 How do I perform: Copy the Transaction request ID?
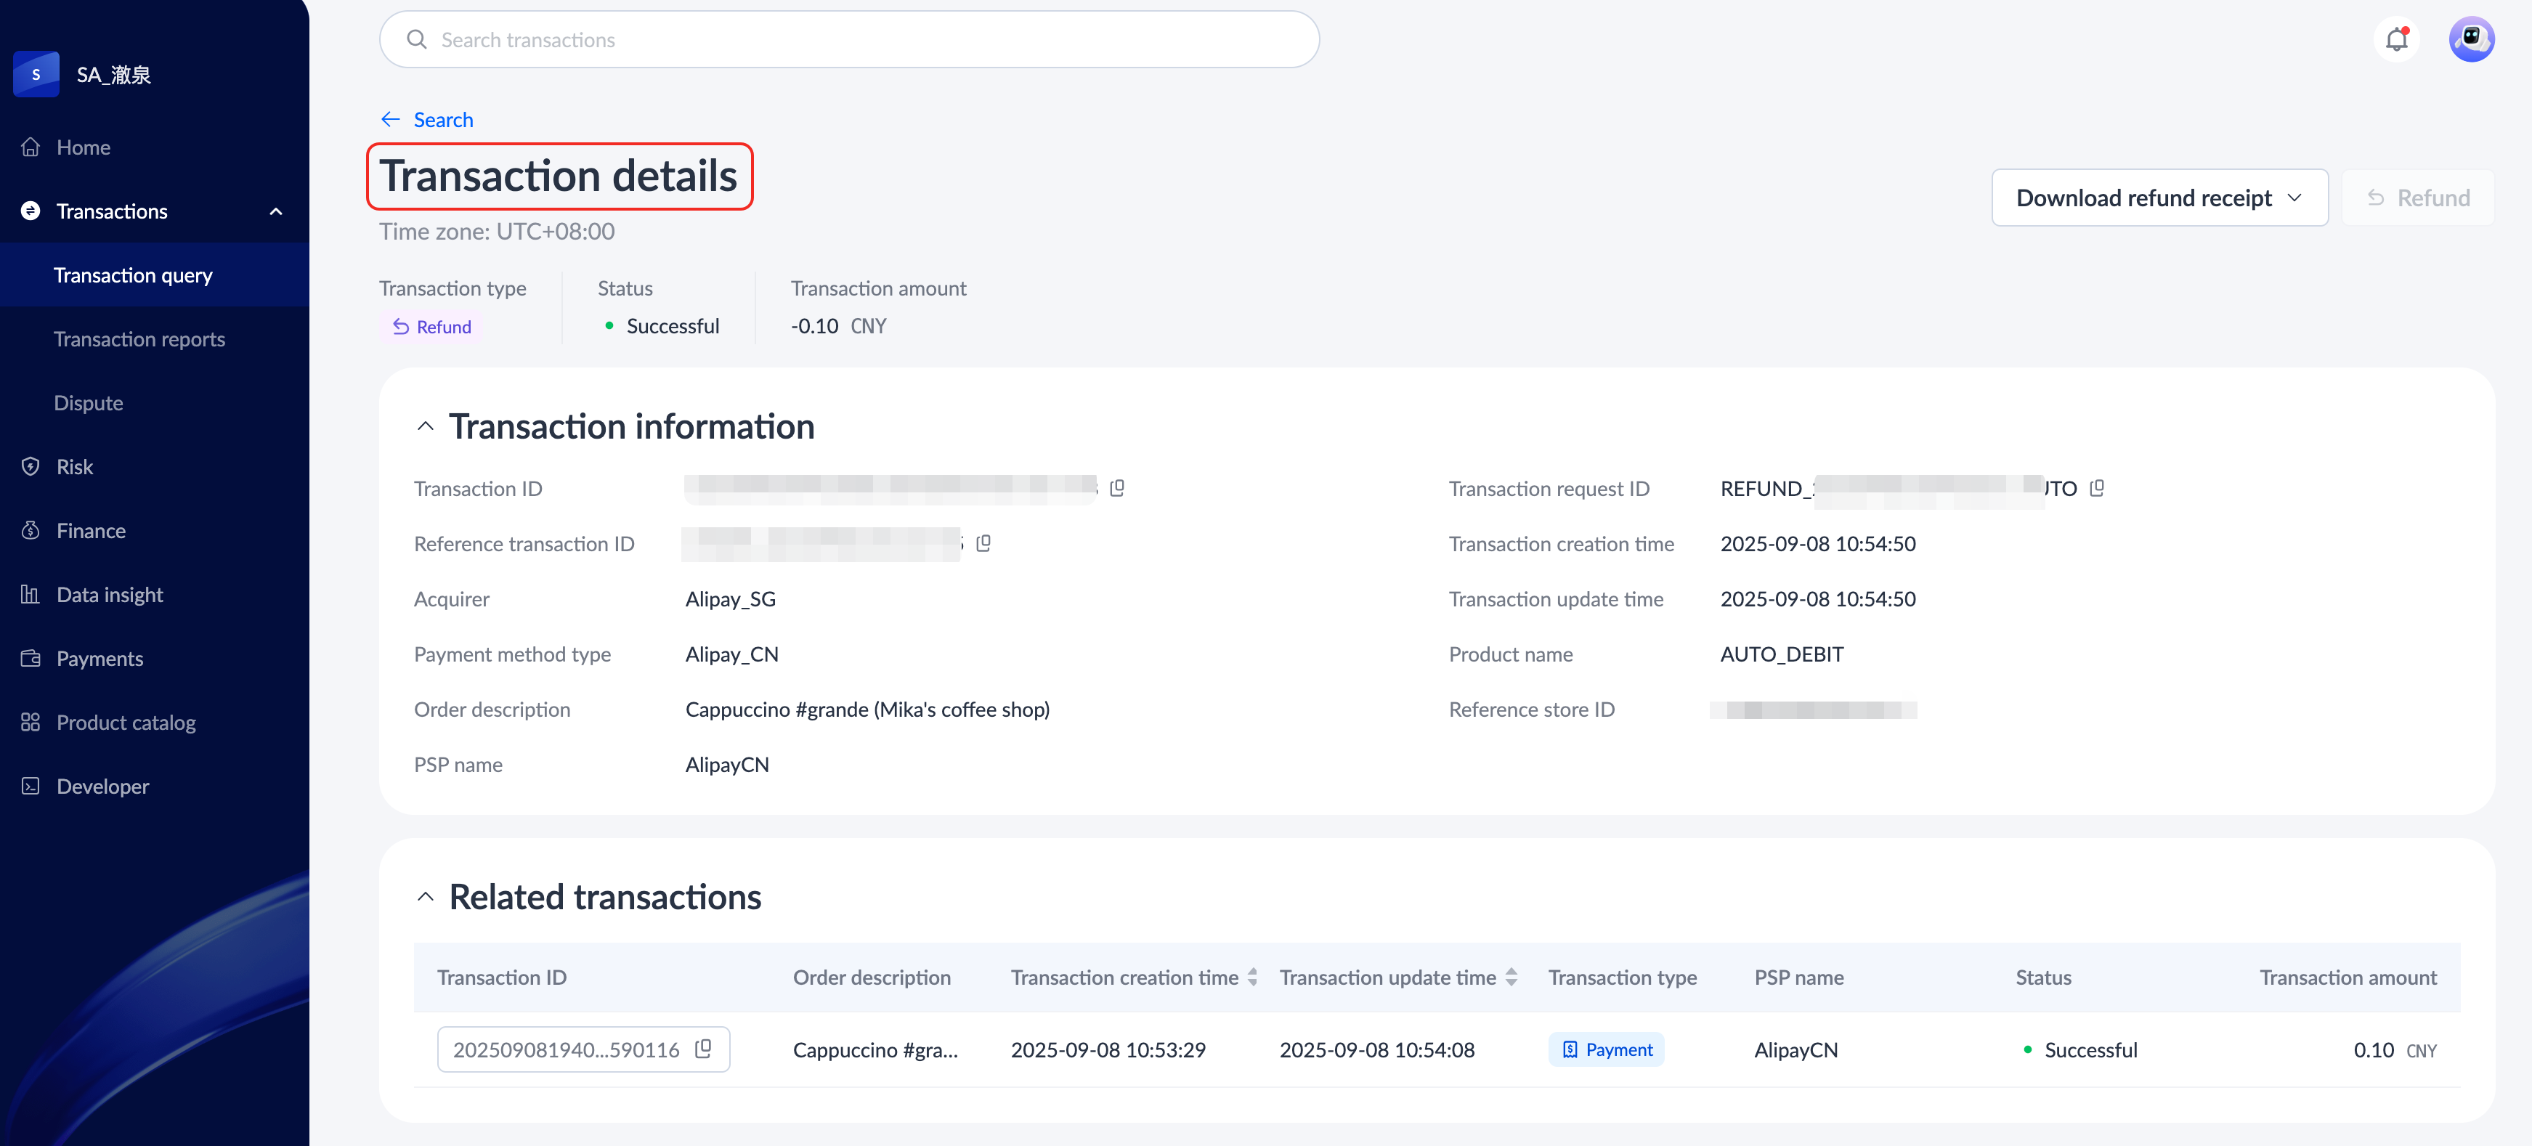2097,489
